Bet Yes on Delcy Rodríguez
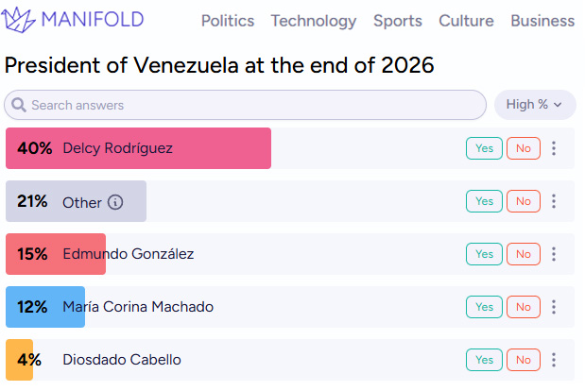Image resolution: width=585 pixels, height=391 pixels. tap(483, 148)
